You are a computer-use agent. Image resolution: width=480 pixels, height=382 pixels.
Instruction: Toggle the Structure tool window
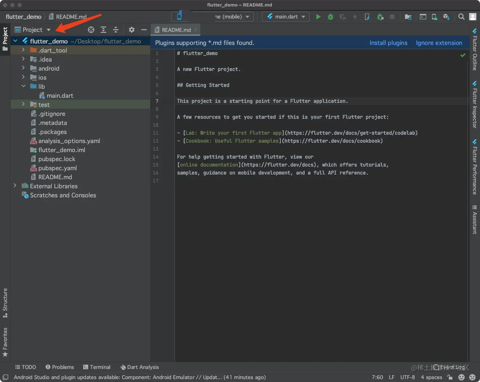[x=5, y=303]
